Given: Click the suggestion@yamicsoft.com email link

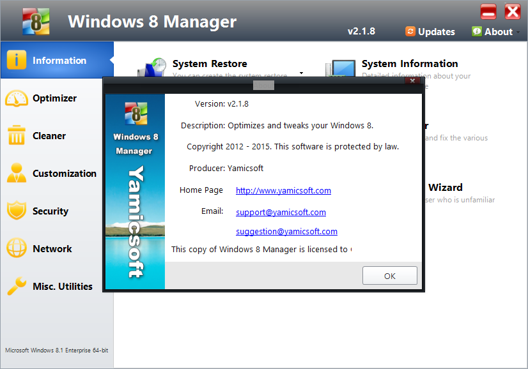Looking at the screenshot, I should click(x=286, y=232).
